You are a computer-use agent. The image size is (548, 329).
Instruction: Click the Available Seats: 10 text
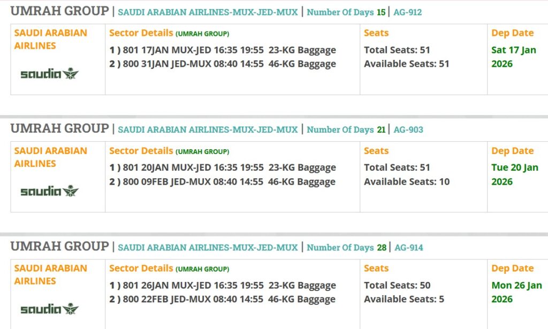tap(407, 182)
